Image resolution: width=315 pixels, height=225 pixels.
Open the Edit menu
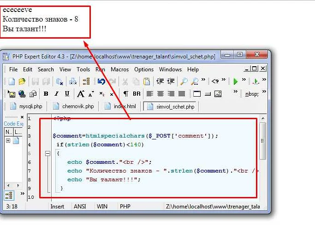pos(28,69)
